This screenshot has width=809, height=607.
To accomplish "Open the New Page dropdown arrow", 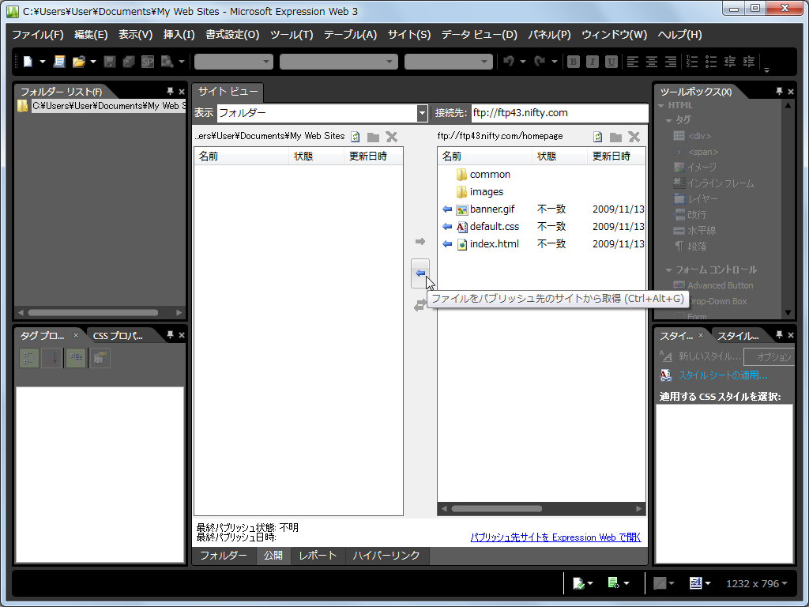I will point(43,62).
